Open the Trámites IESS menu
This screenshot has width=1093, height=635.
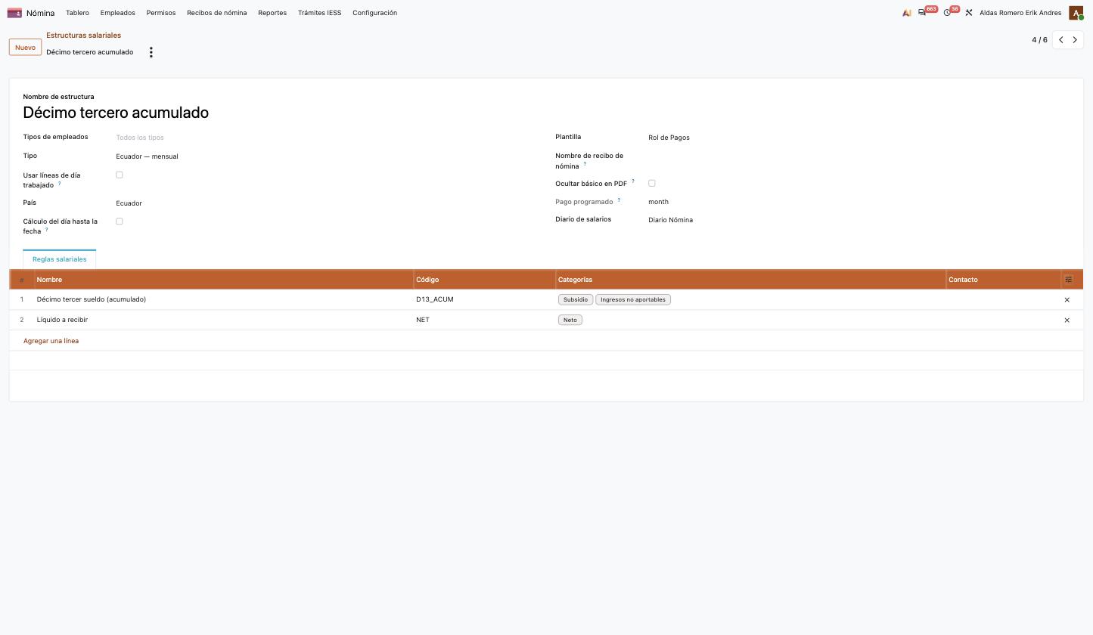[319, 13]
